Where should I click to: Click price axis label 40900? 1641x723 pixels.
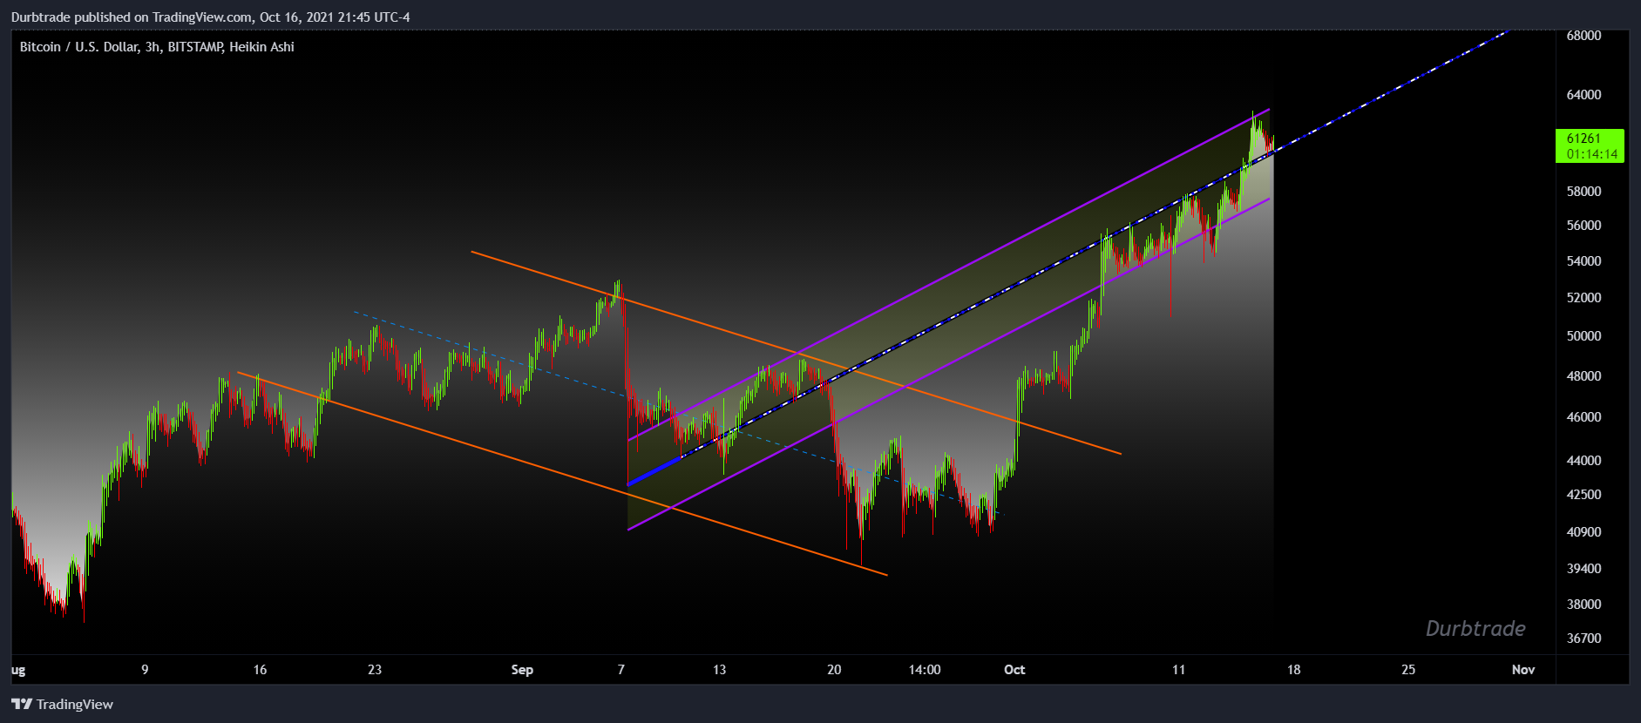pyautogui.click(x=1583, y=532)
